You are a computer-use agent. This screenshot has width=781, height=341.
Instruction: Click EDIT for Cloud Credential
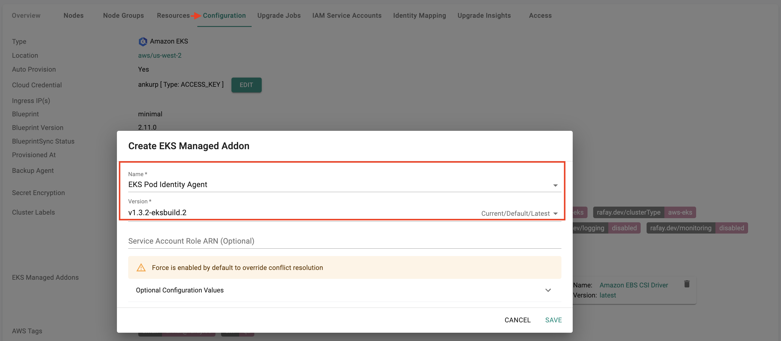click(246, 85)
